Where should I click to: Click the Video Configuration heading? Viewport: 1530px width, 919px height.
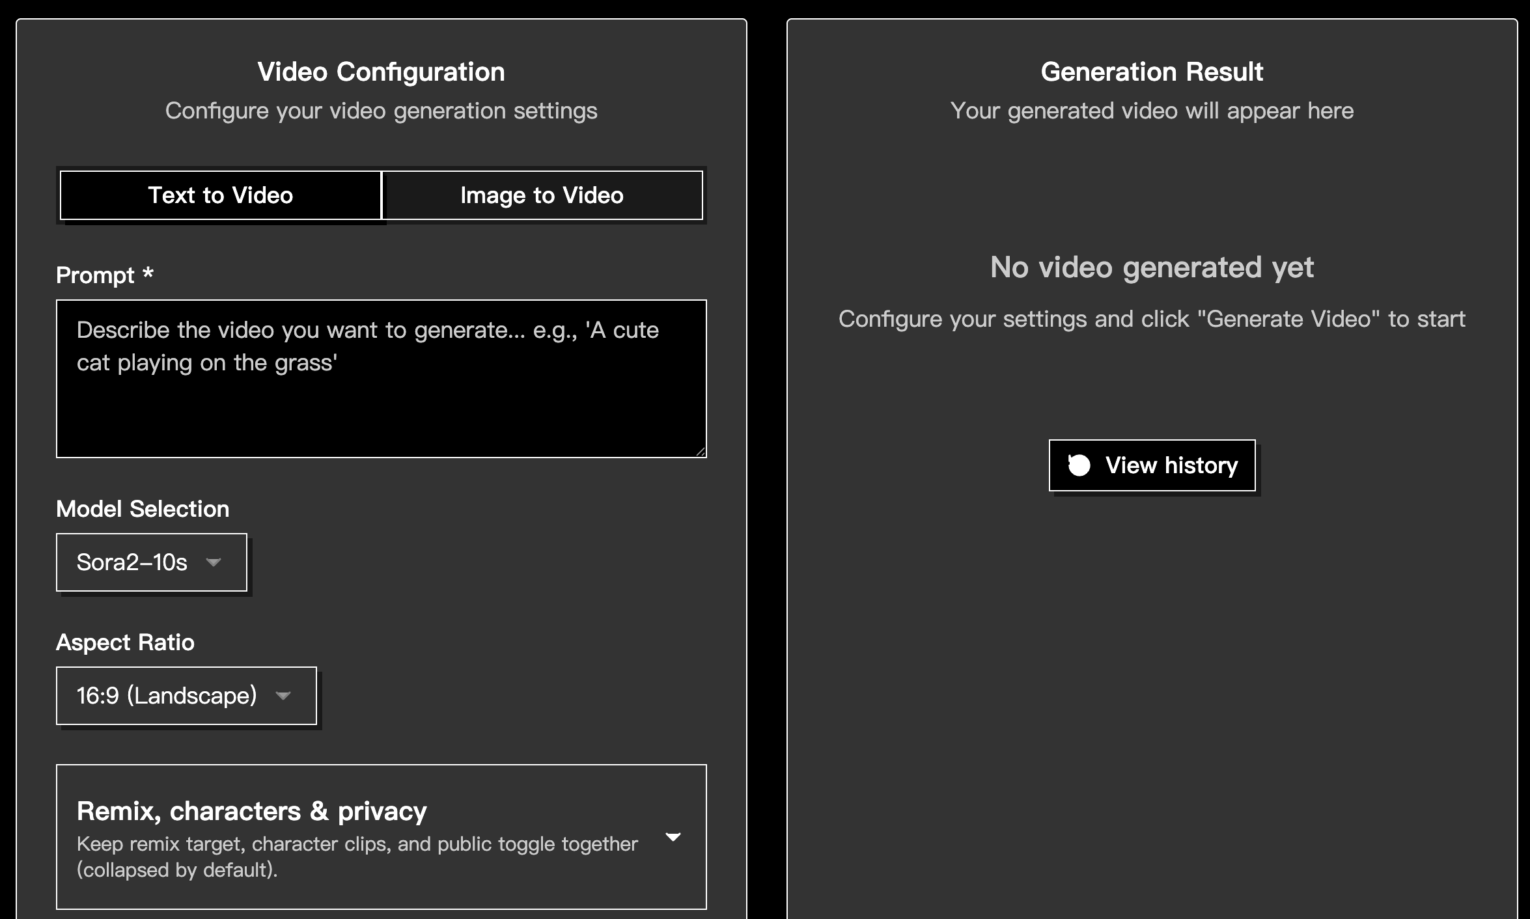tap(381, 72)
